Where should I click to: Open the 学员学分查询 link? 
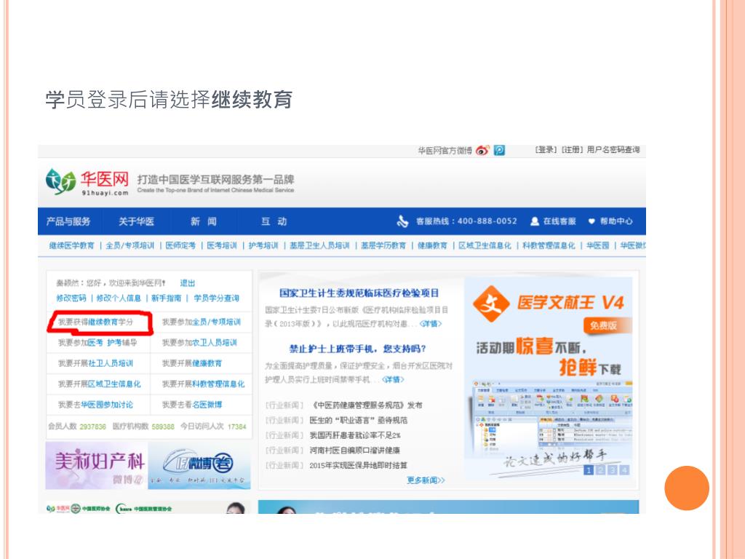216,298
